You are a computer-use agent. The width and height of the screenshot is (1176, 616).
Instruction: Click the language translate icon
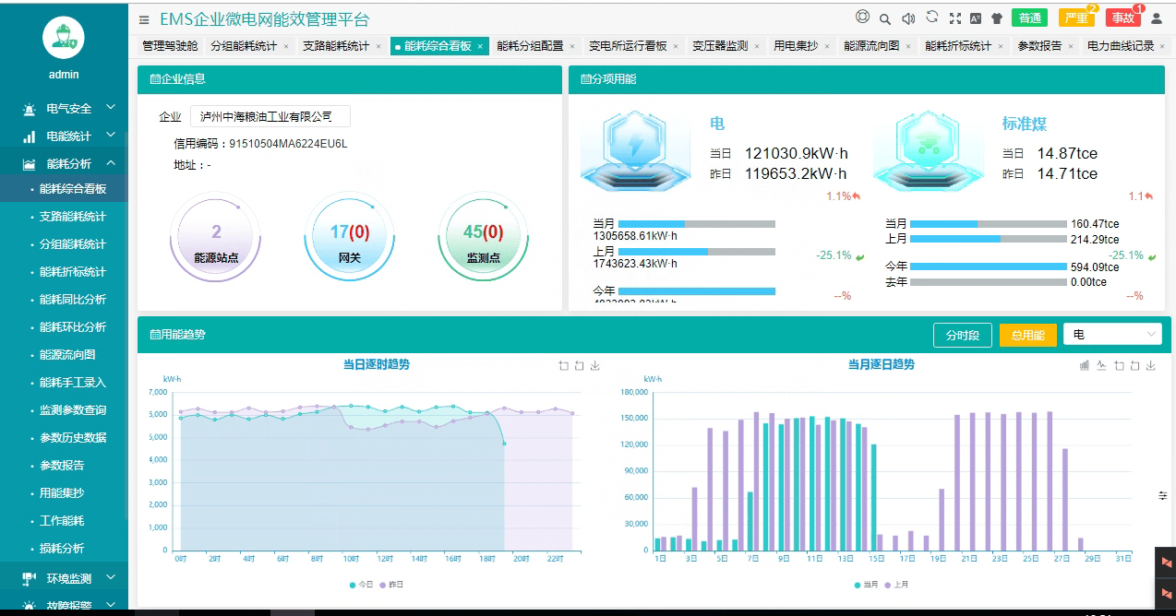tap(976, 18)
